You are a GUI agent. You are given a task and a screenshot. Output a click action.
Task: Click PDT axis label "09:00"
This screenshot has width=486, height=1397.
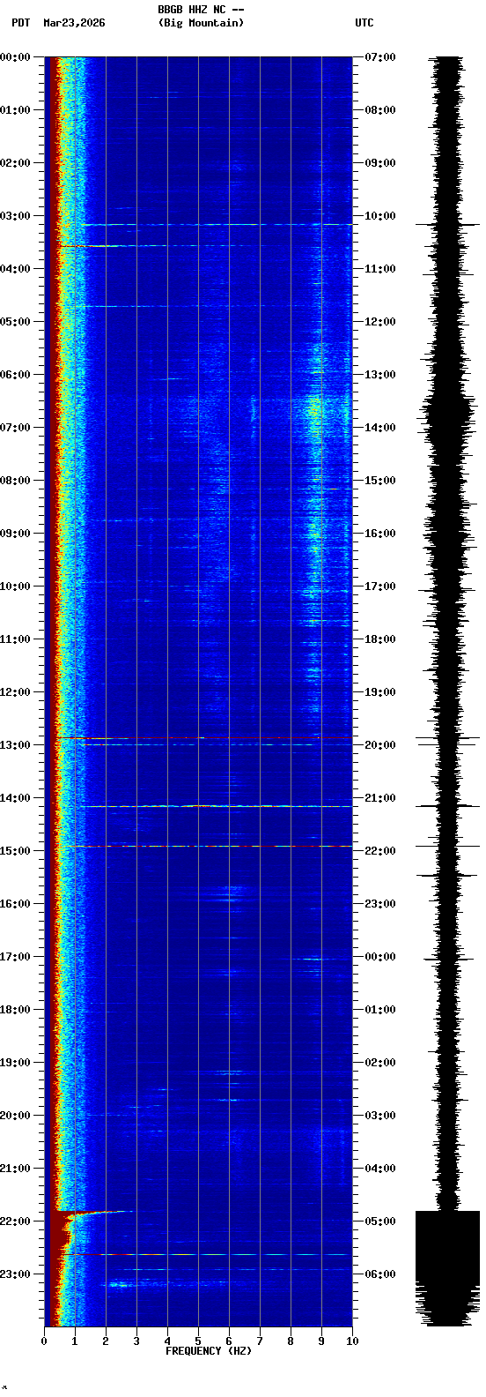15,534
